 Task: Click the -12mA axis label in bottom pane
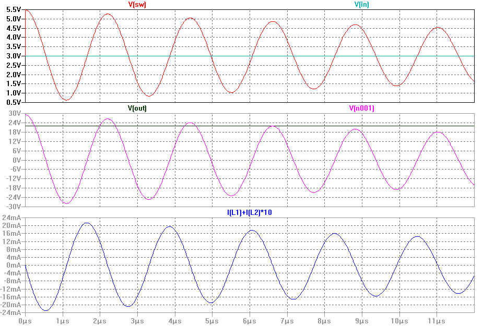pos(10,289)
